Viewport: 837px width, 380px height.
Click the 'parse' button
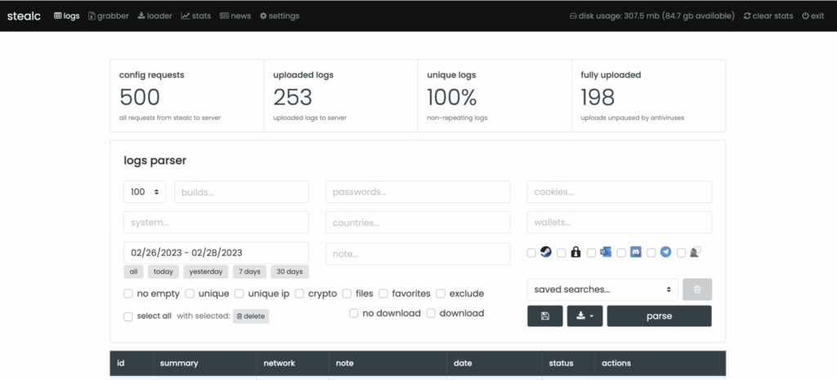[660, 316]
